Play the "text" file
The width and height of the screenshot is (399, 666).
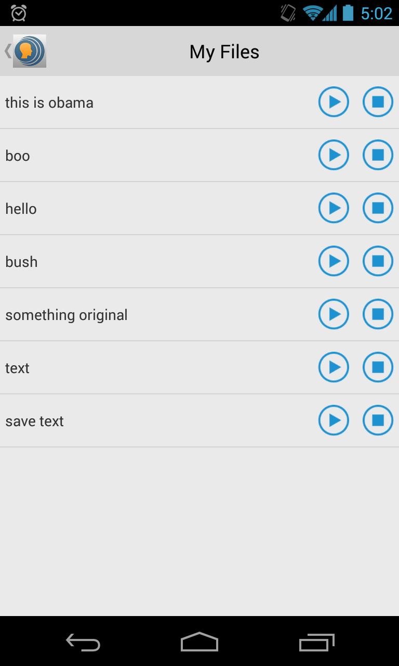tap(334, 367)
